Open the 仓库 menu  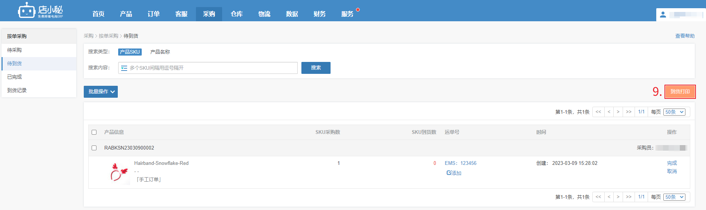(x=237, y=14)
